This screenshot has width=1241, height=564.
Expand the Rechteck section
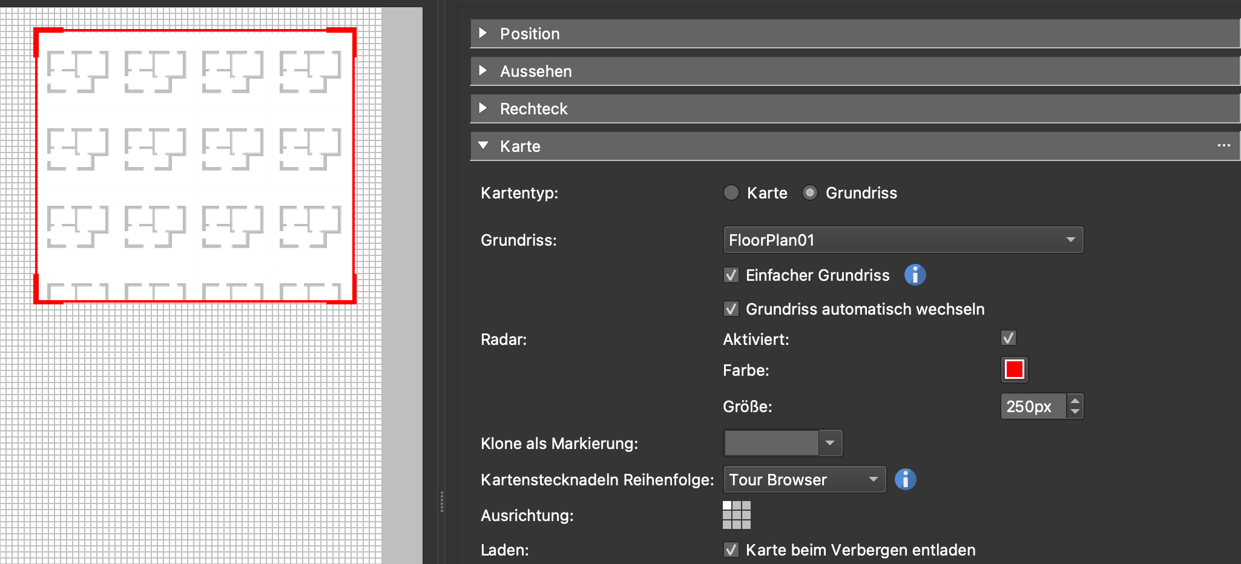coord(483,108)
